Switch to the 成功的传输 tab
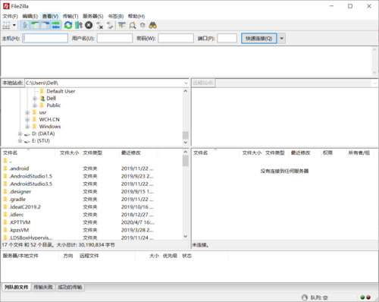This screenshot has width=379, height=302. (x=70, y=287)
